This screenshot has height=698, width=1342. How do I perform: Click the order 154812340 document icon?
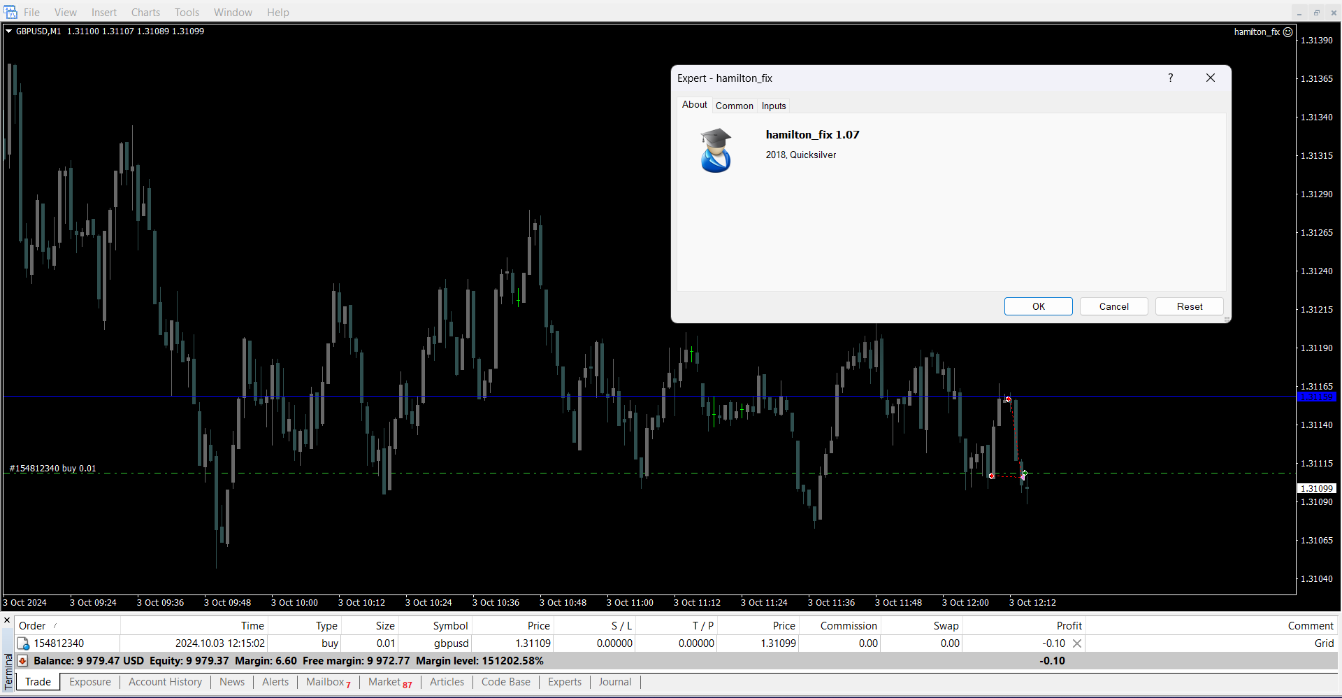(x=23, y=643)
